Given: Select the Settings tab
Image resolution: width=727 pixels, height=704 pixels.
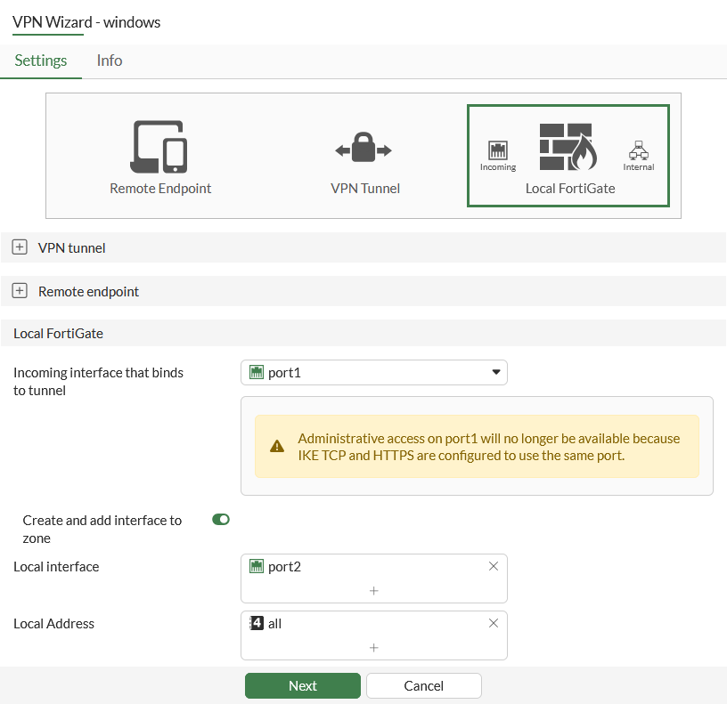Looking at the screenshot, I should 41,61.
